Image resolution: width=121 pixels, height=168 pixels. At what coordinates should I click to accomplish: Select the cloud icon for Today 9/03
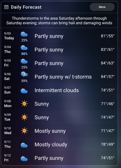click(x=24, y=34)
